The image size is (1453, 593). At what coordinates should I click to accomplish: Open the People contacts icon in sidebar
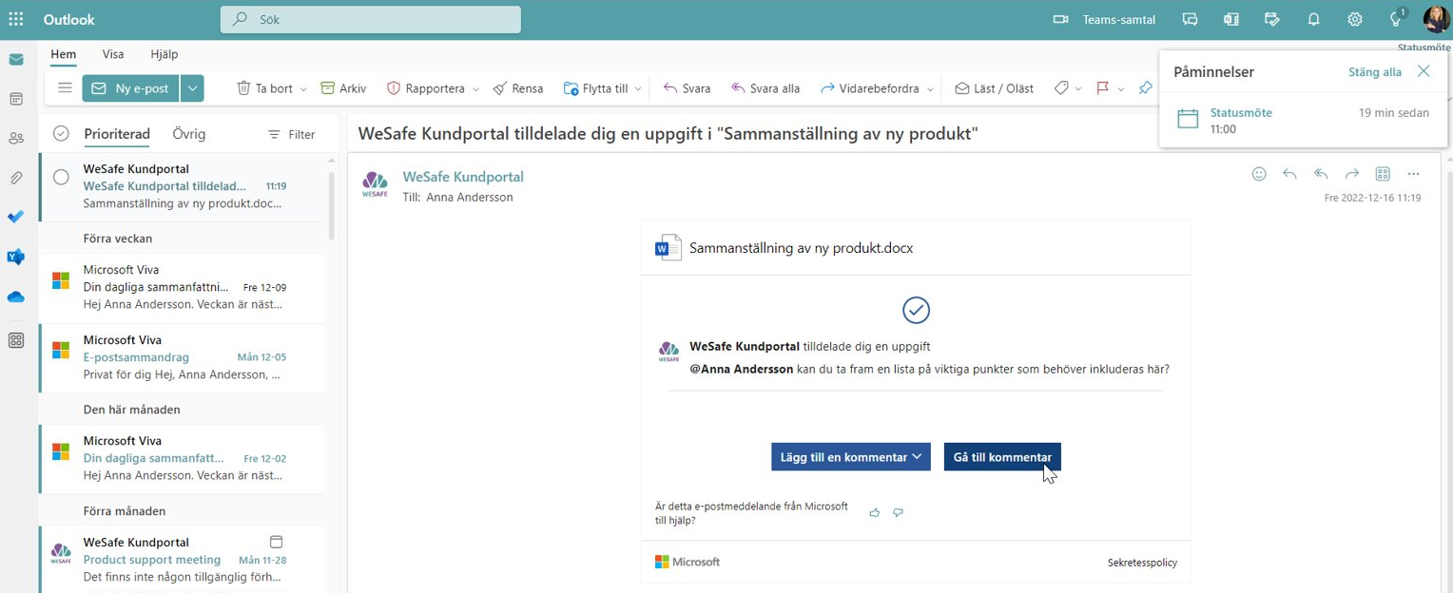(x=16, y=139)
